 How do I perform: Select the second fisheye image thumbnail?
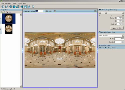coord(9,29)
